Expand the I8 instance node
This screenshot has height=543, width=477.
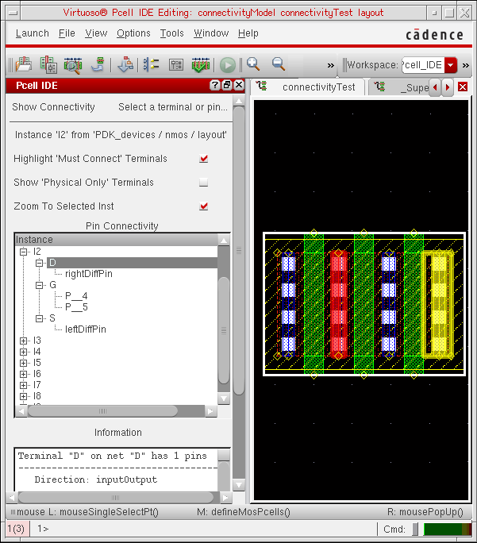tap(23, 396)
